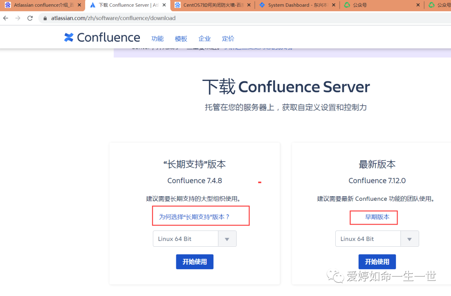Click the 建议需要最新 Confluence 功能 text
Screen dimensions: 451x296
(x=376, y=199)
